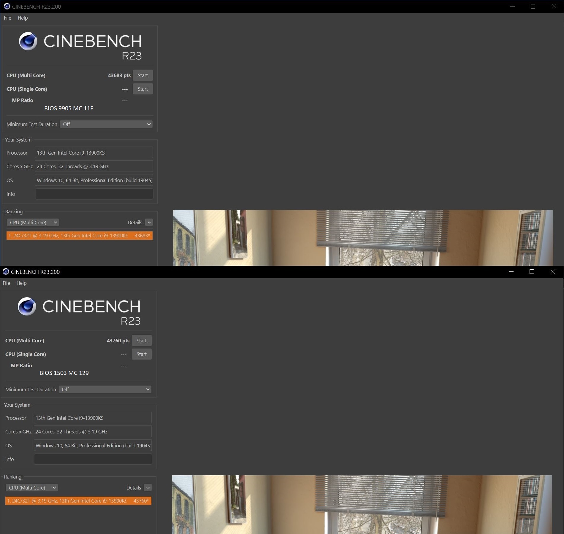Start Multi Core test showing 43760 pts
The height and width of the screenshot is (534, 564).
142,341
